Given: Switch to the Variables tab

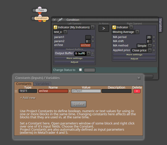Looking at the screenshot, I should pos(42,84).
